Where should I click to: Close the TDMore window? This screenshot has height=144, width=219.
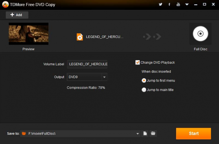click(213, 4)
